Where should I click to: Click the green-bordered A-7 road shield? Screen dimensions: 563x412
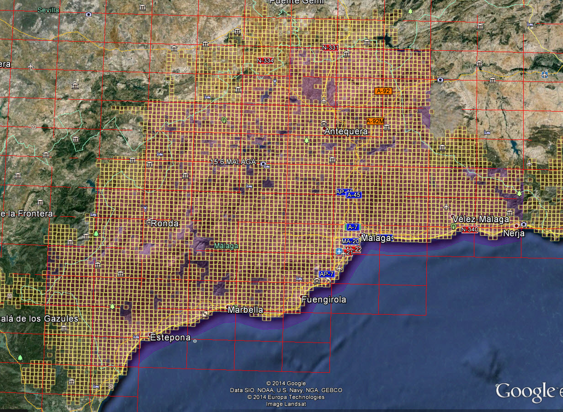[x=352, y=227]
